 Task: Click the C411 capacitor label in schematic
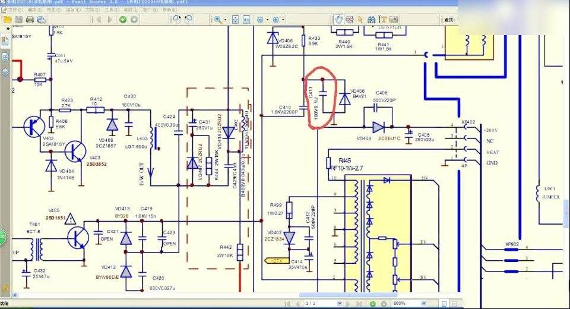click(311, 93)
